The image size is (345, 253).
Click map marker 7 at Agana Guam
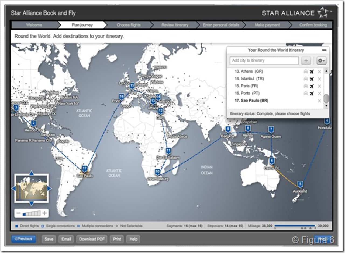pos(271,129)
